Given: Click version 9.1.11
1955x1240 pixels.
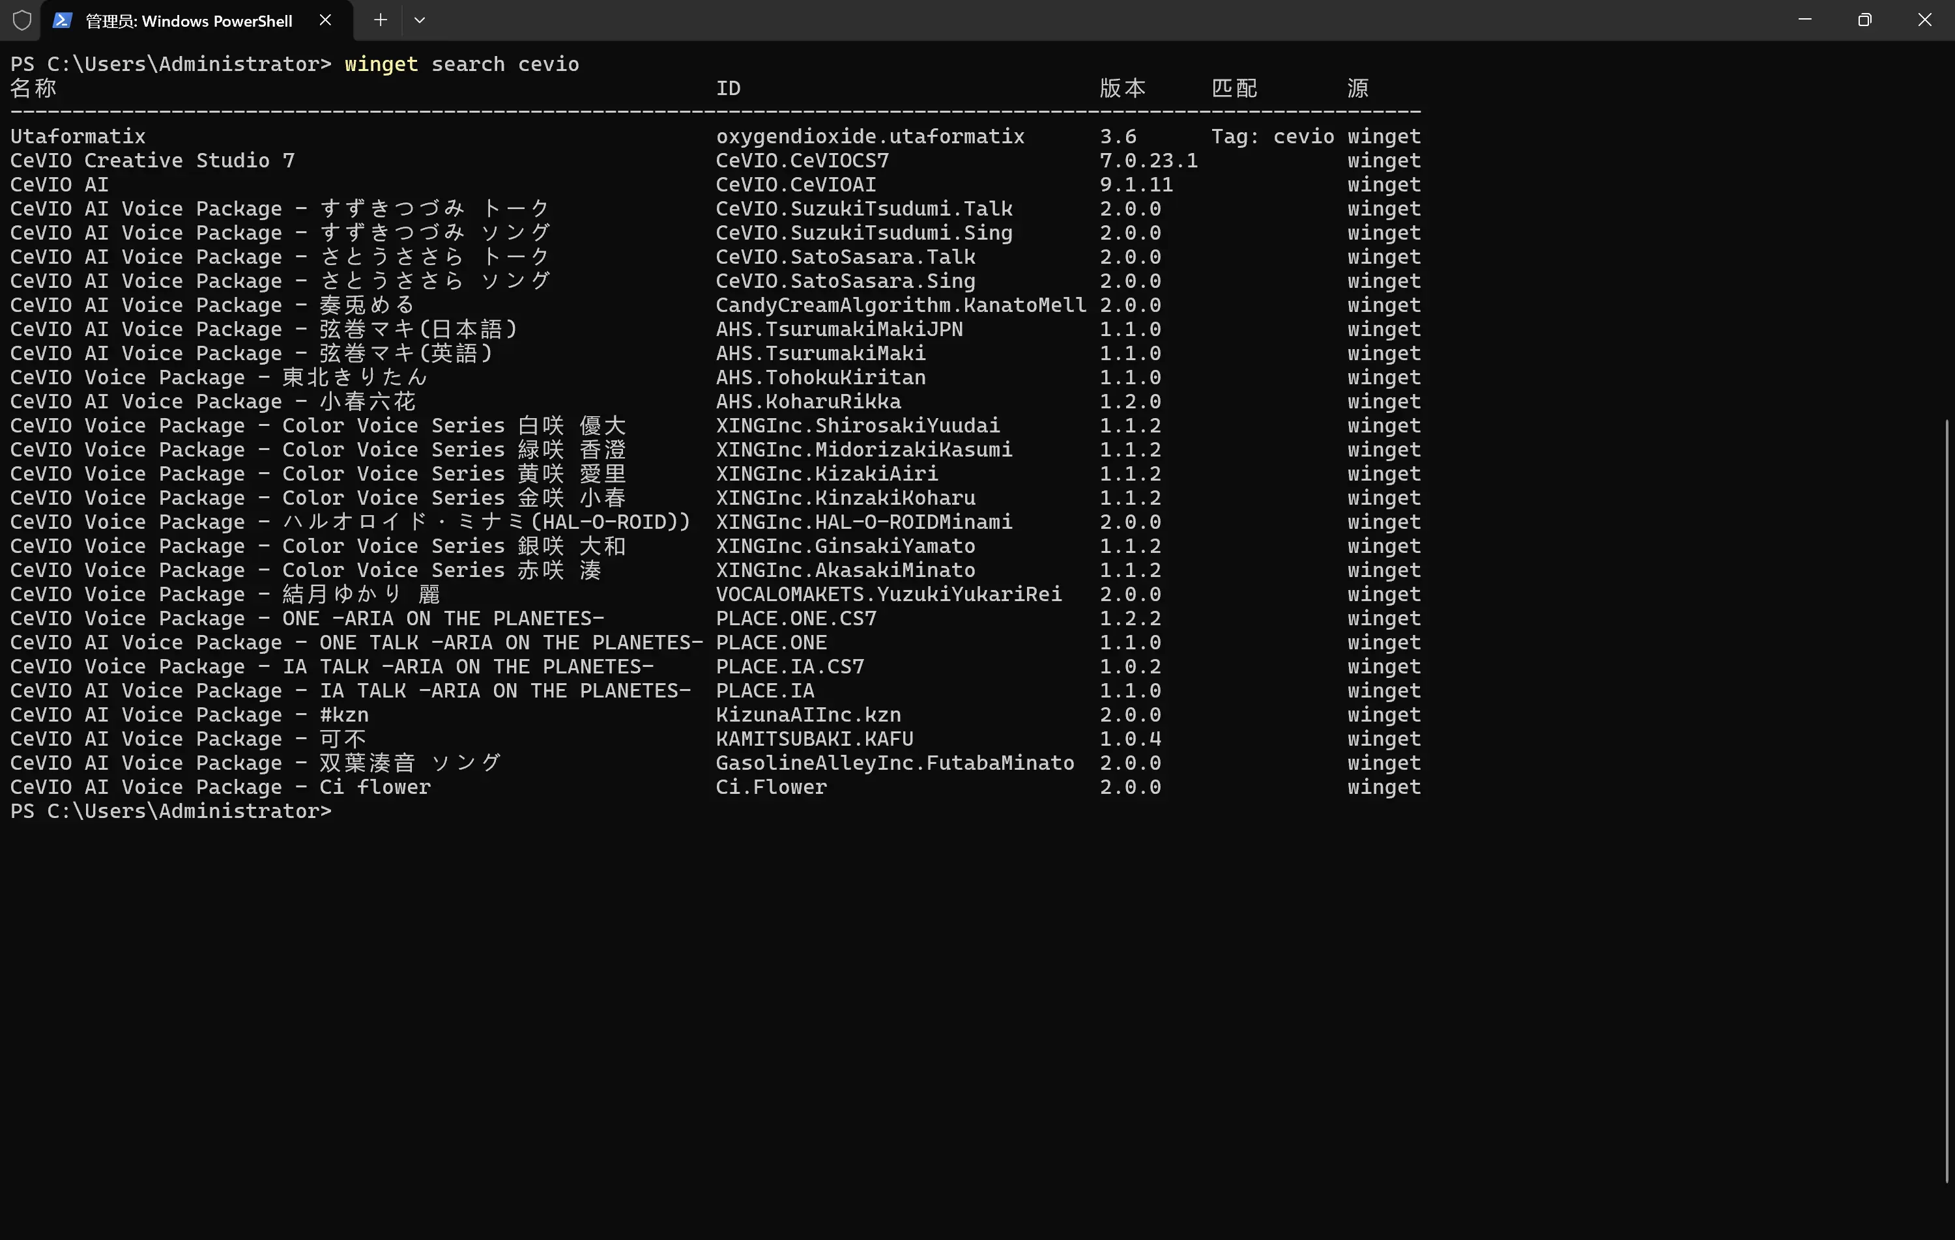Looking at the screenshot, I should pos(1136,185).
